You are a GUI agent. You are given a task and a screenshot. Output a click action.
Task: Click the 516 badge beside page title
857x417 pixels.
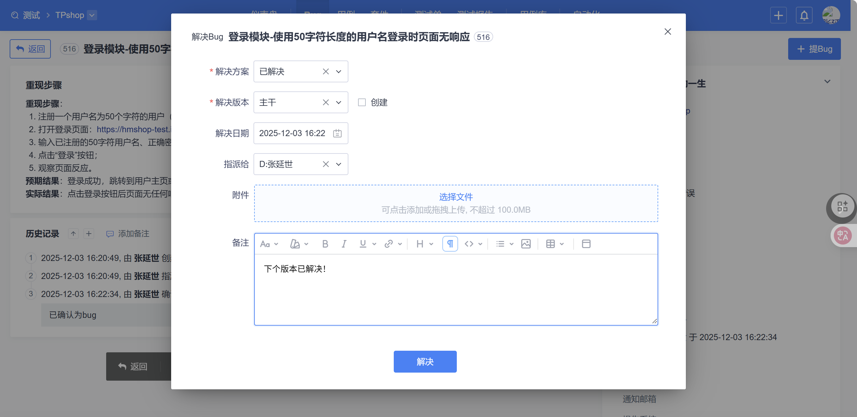click(x=69, y=49)
